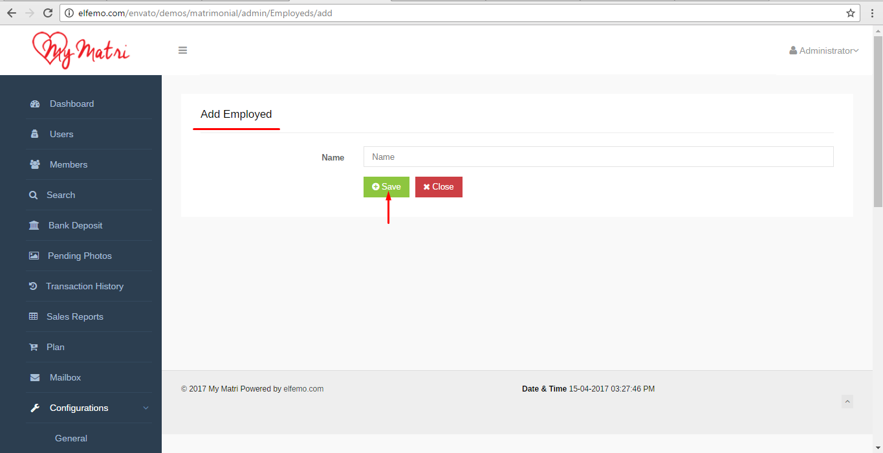This screenshot has width=883, height=453.
Task: Click the browser forward arrow
Action: [30, 13]
